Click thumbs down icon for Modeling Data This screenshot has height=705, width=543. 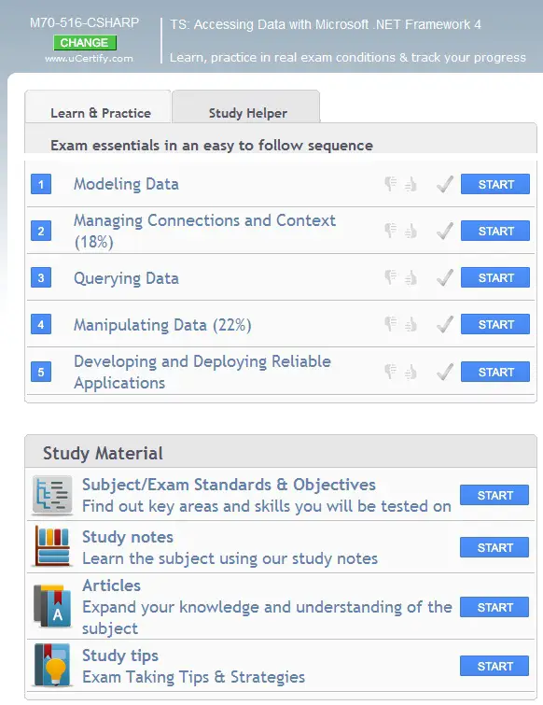click(390, 184)
